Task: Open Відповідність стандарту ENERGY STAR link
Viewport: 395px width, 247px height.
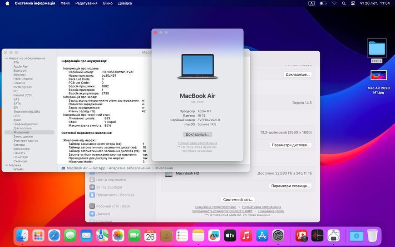Action: 222,211
